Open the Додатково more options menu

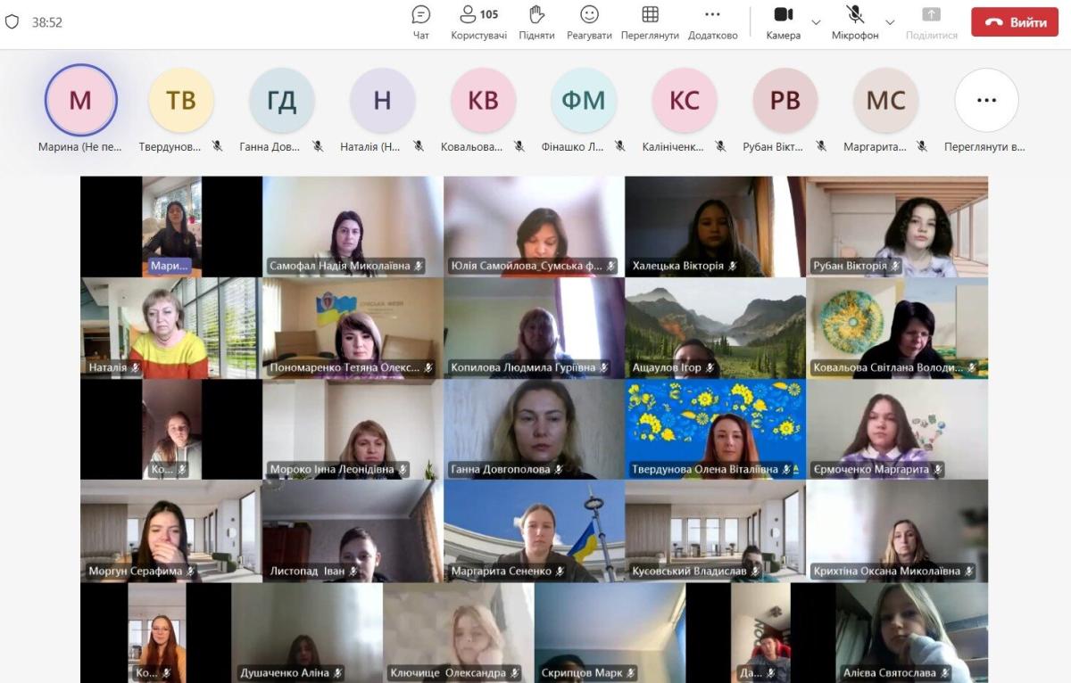click(x=712, y=22)
